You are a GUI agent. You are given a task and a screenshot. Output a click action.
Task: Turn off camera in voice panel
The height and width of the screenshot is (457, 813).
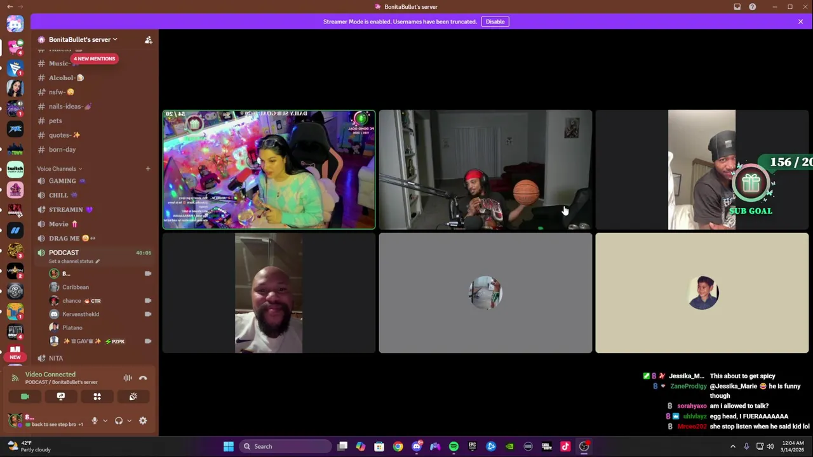click(x=25, y=397)
